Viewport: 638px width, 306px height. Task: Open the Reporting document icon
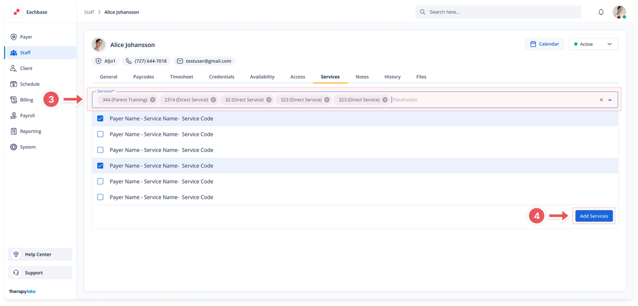tap(14, 131)
